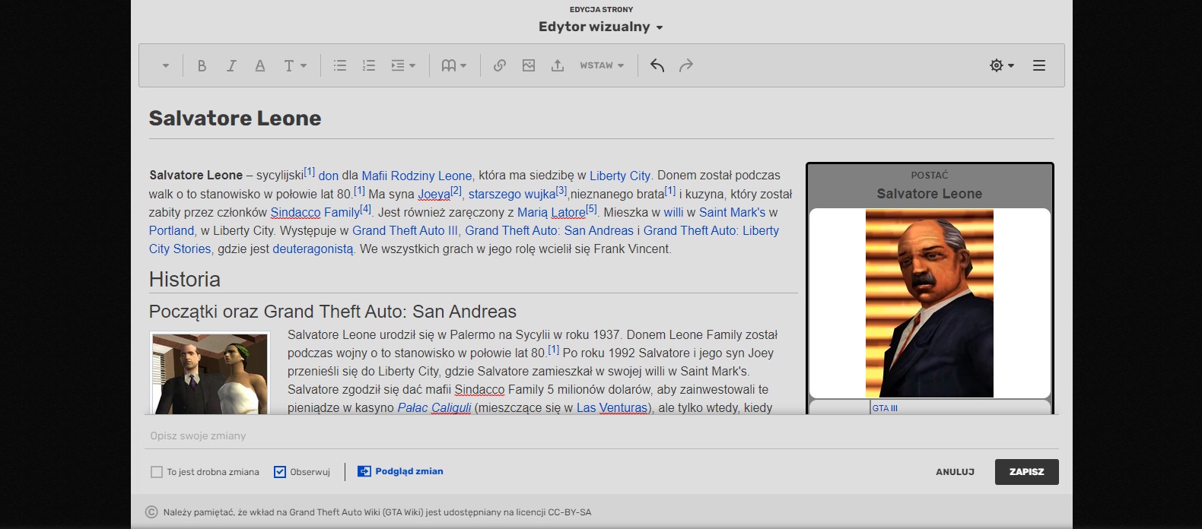Click the 'Mafii Rodziny Leone' link
The width and height of the screenshot is (1202, 529).
(x=417, y=176)
